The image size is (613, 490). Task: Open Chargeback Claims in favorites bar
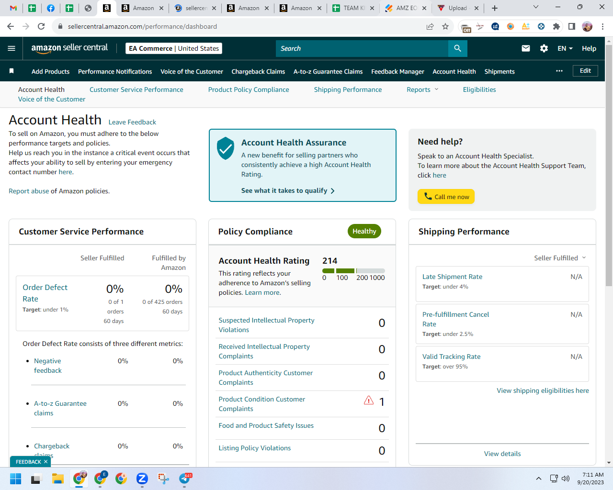[258, 71]
